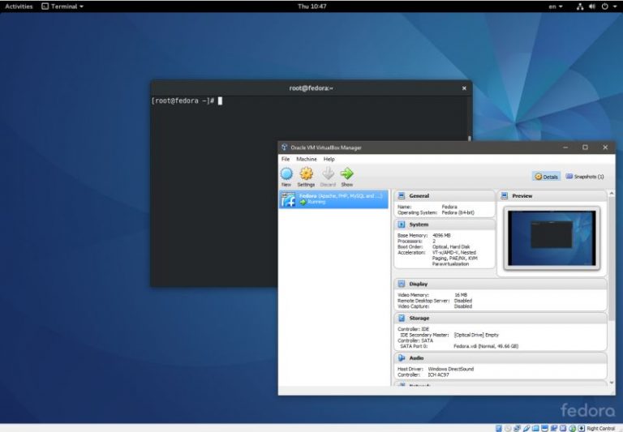Open VM Settings from the gear icon
Viewport: 623px width, 432px height.
coord(307,174)
